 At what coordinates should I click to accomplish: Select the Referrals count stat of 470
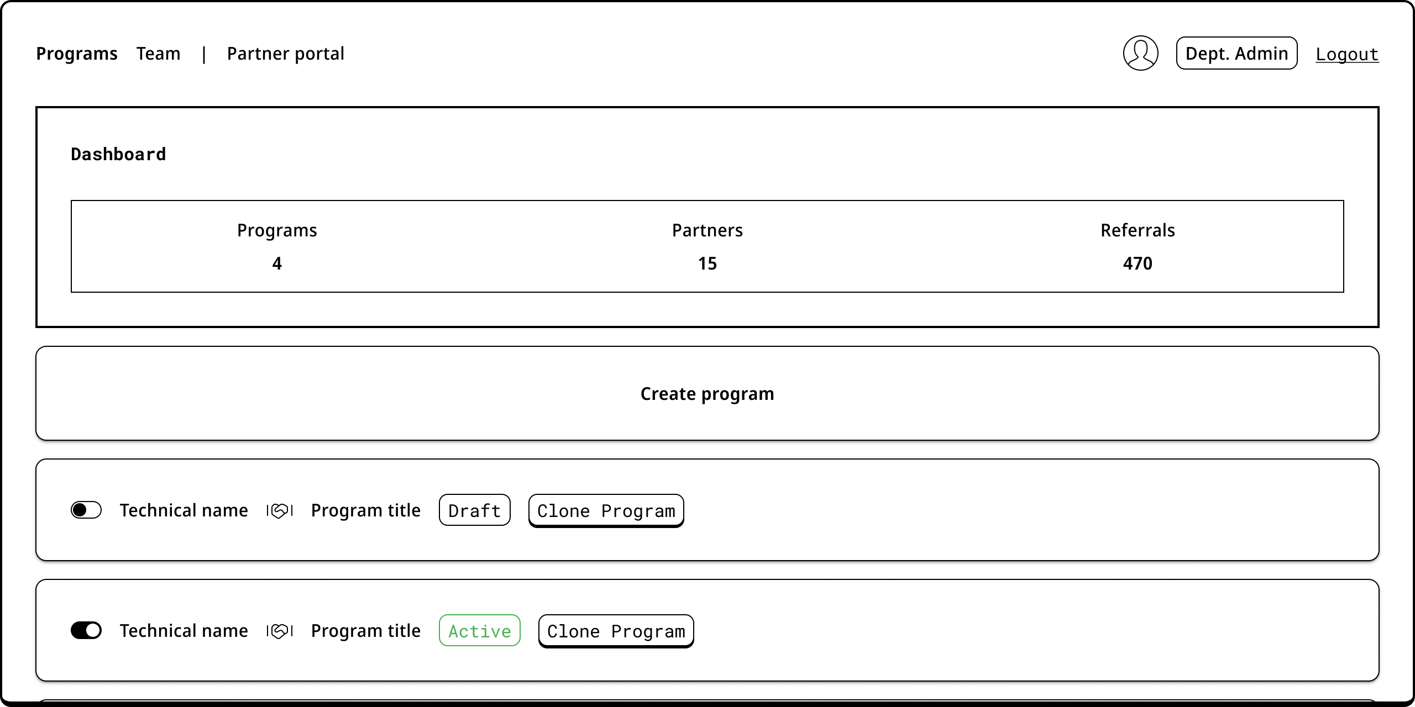click(1138, 263)
